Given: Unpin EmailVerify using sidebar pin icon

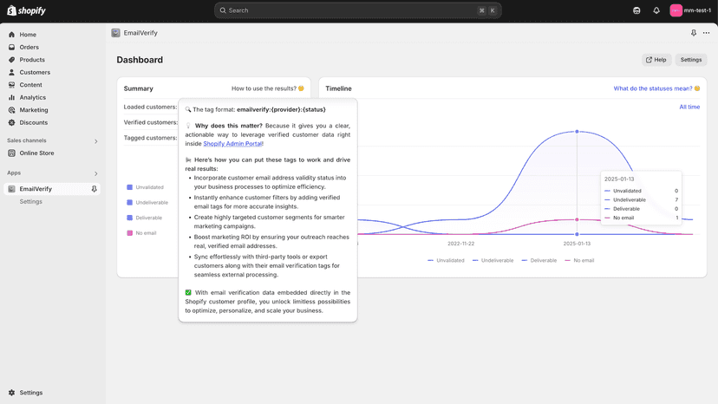Looking at the screenshot, I should 94,189.
